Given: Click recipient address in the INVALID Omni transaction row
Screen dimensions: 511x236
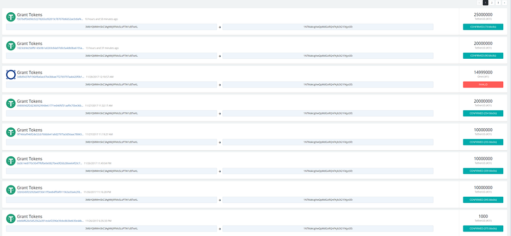Looking at the screenshot, I should (328, 84).
